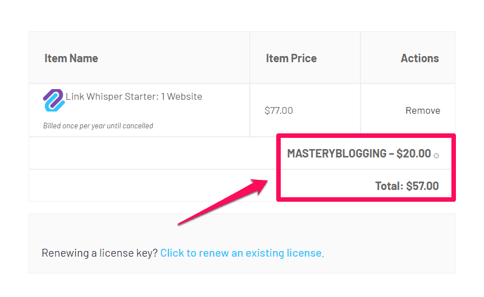
Task: Open the renew an existing license link
Action: coord(242,253)
